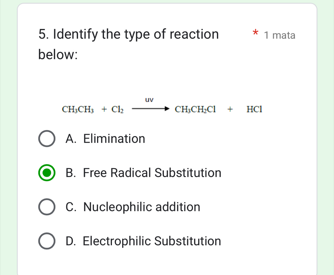Click the plus sign before HCl

coord(231,109)
